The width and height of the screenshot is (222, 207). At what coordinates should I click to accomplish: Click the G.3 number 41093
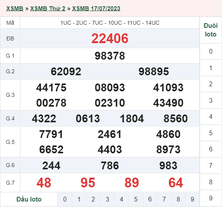168,87
